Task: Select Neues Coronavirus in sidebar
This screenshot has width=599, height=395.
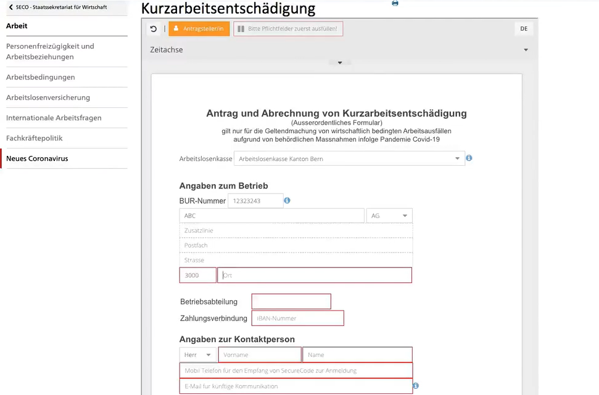Action: click(x=37, y=158)
